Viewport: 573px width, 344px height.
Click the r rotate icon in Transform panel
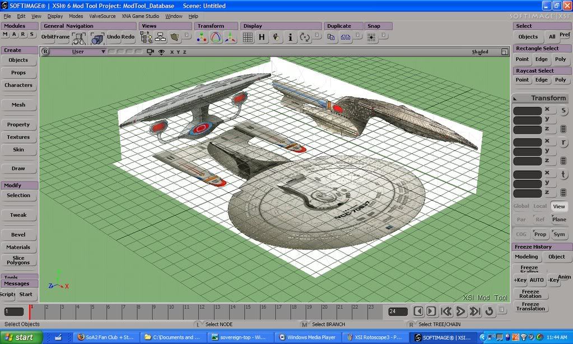(563, 142)
